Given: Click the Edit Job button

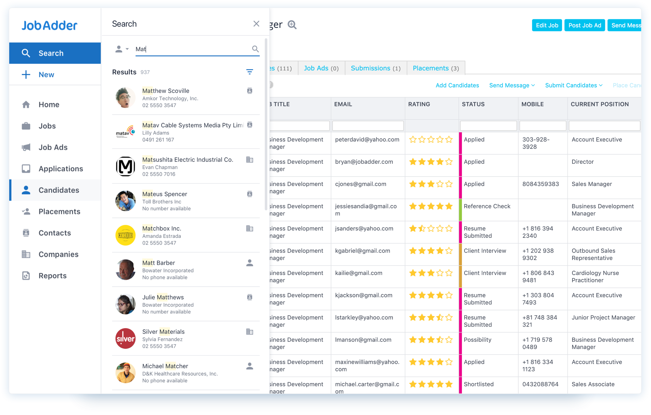Looking at the screenshot, I should click(x=547, y=25).
